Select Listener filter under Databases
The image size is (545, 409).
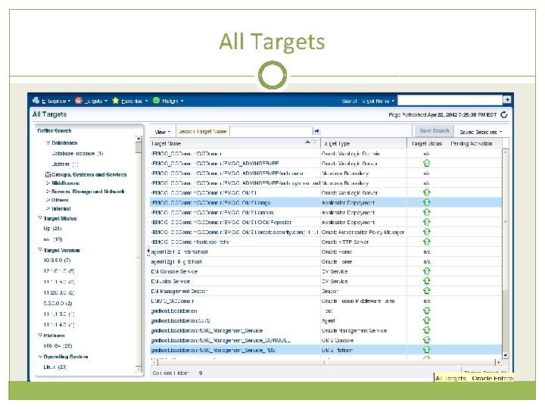[x=65, y=164]
